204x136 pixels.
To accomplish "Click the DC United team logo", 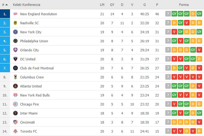I will coord(16,59).
